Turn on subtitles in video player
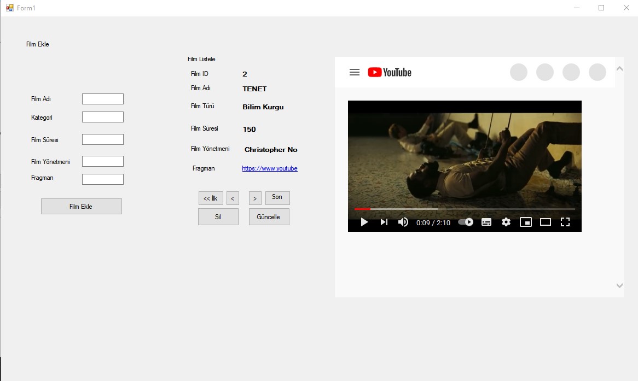The image size is (638, 381). (486, 222)
